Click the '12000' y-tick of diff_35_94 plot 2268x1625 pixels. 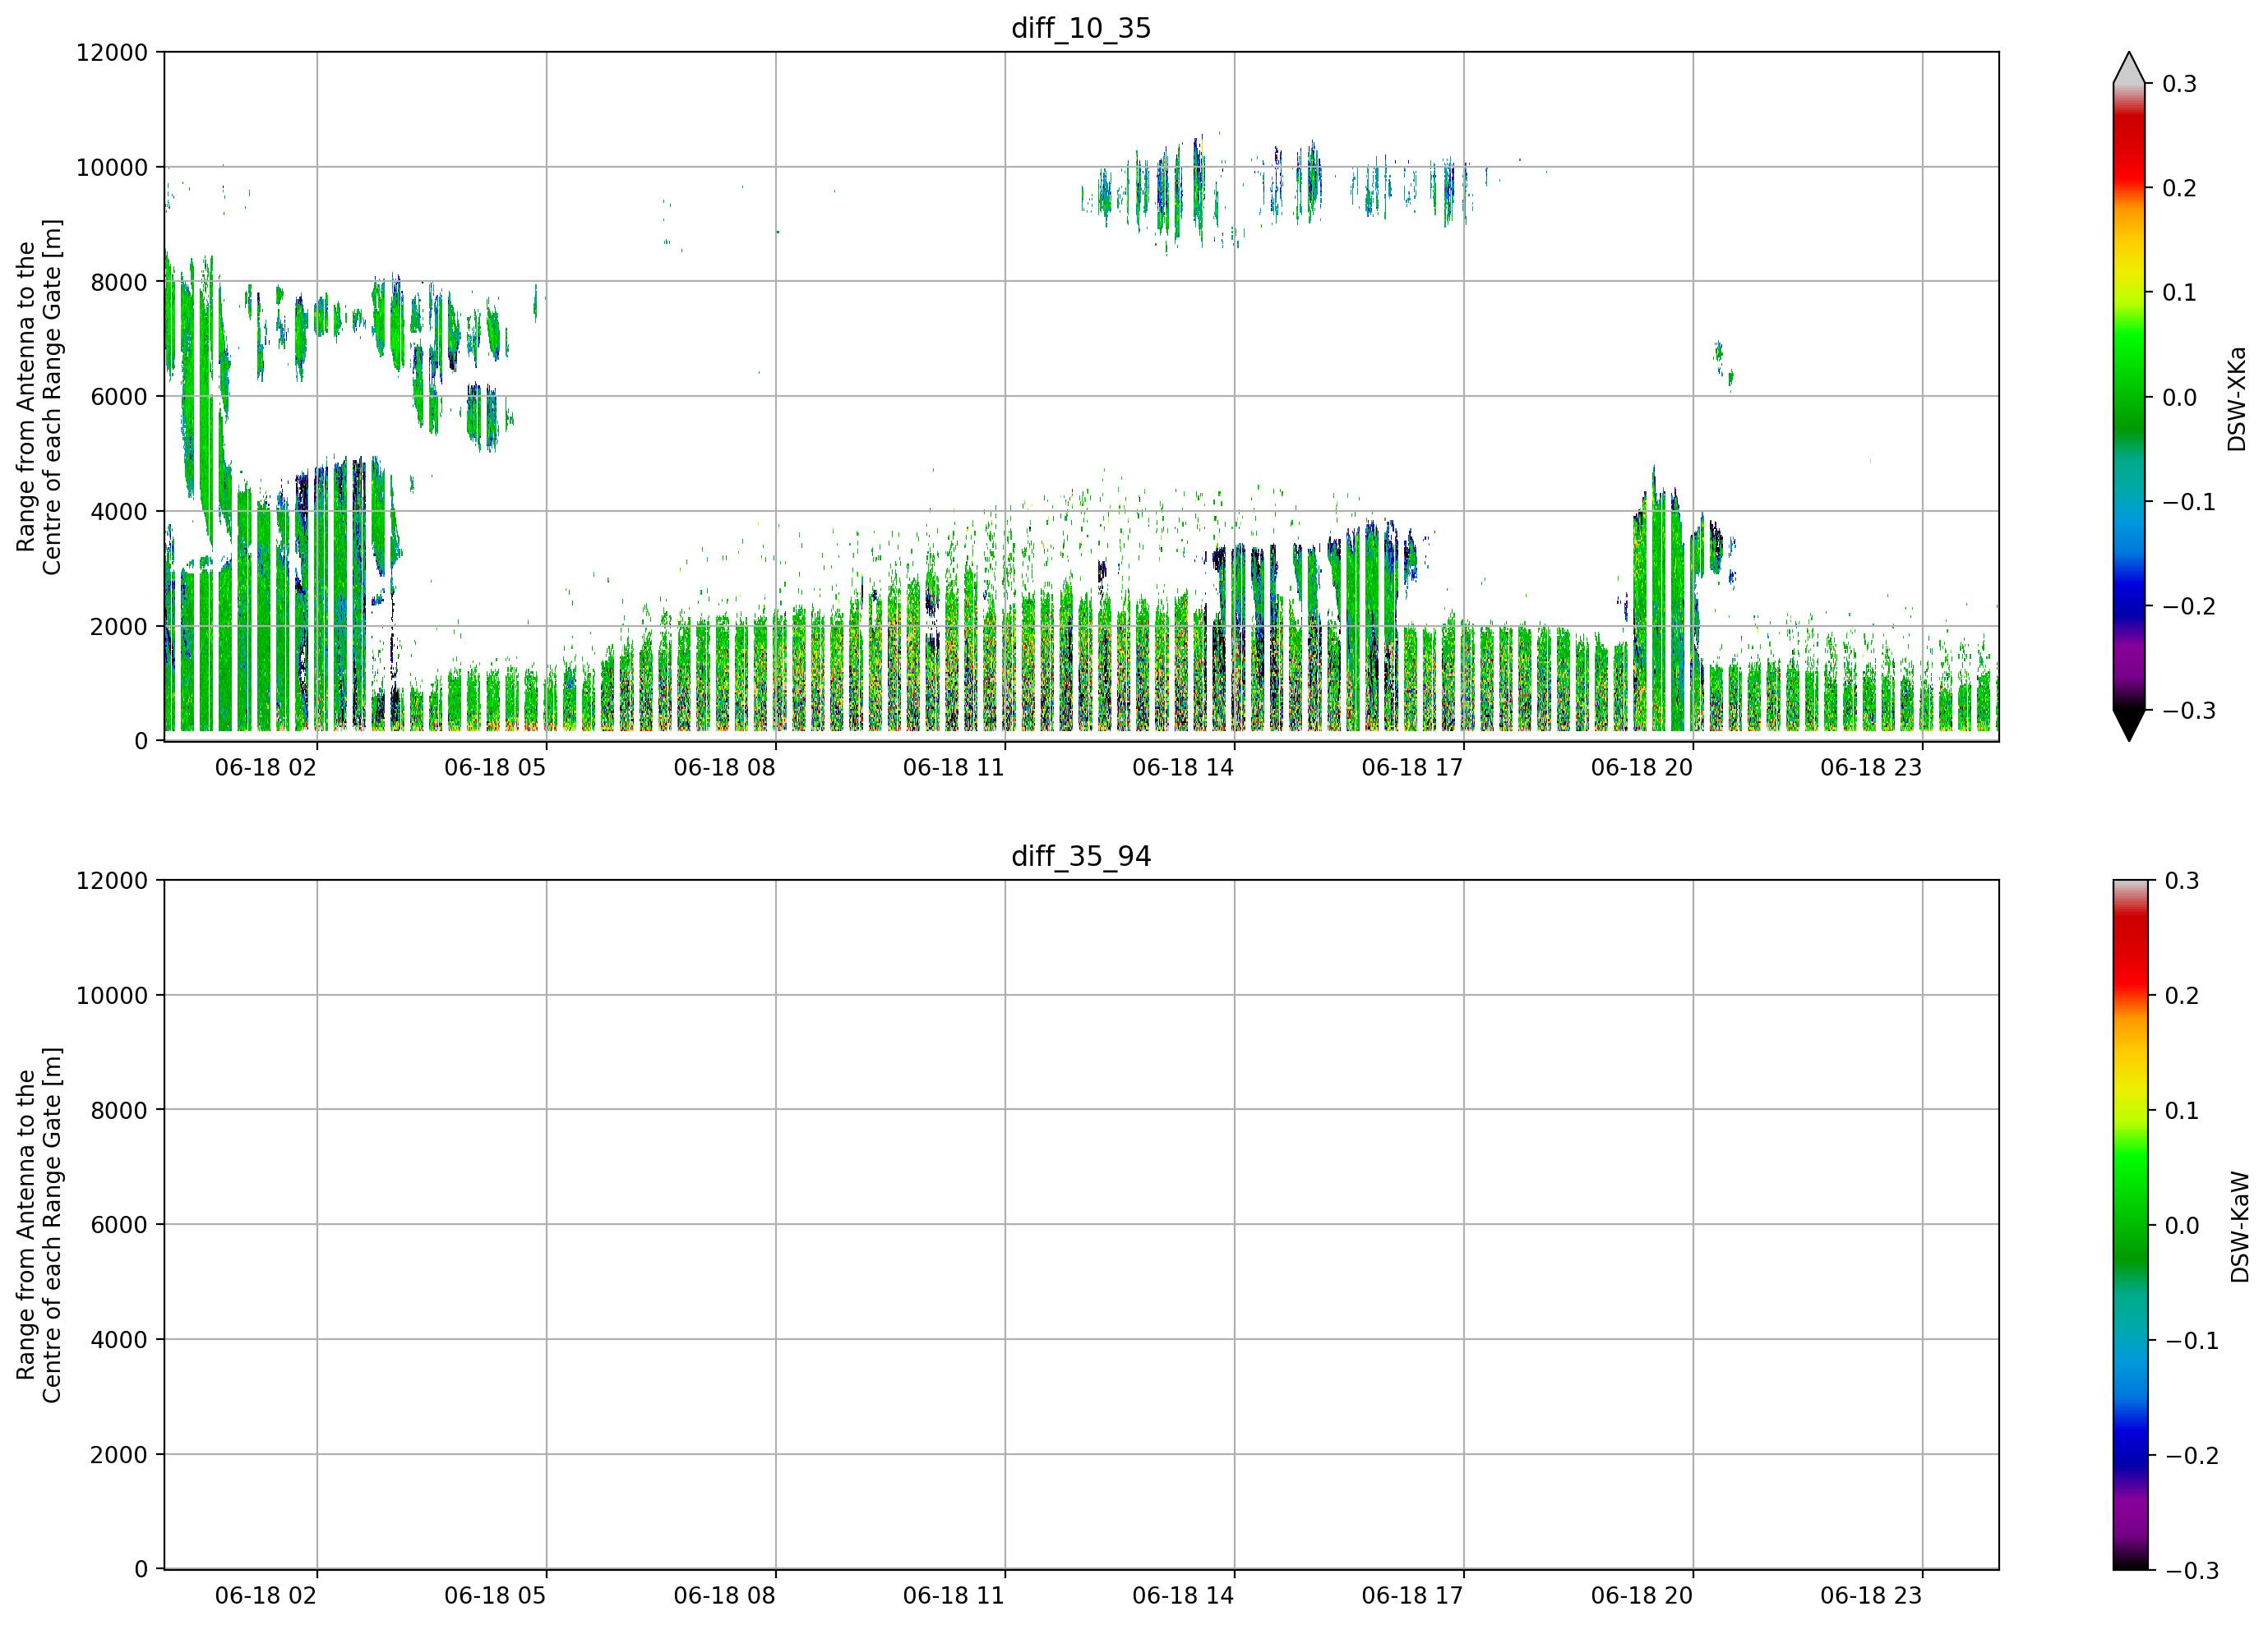point(112,882)
